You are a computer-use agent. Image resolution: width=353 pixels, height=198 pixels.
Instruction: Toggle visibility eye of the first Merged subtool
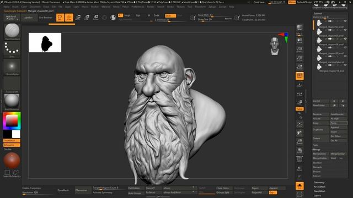click(345, 21)
